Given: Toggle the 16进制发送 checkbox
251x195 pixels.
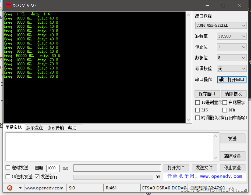Looking at the screenshot, I should (8, 177).
